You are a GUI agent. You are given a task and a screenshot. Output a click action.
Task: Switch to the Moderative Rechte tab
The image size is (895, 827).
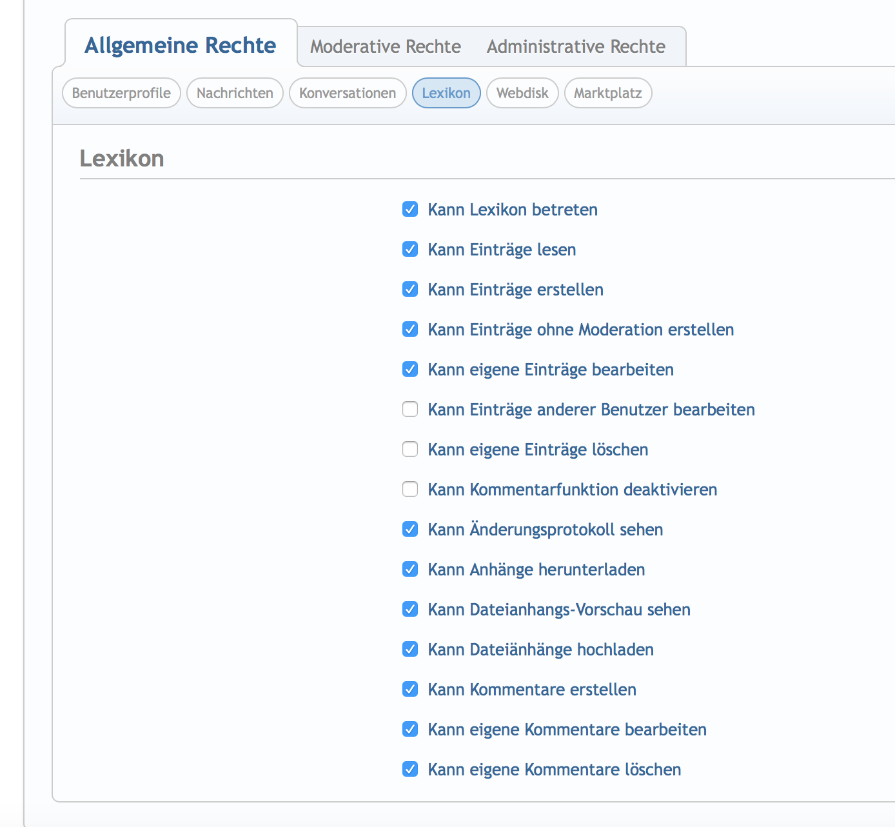[385, 46]
